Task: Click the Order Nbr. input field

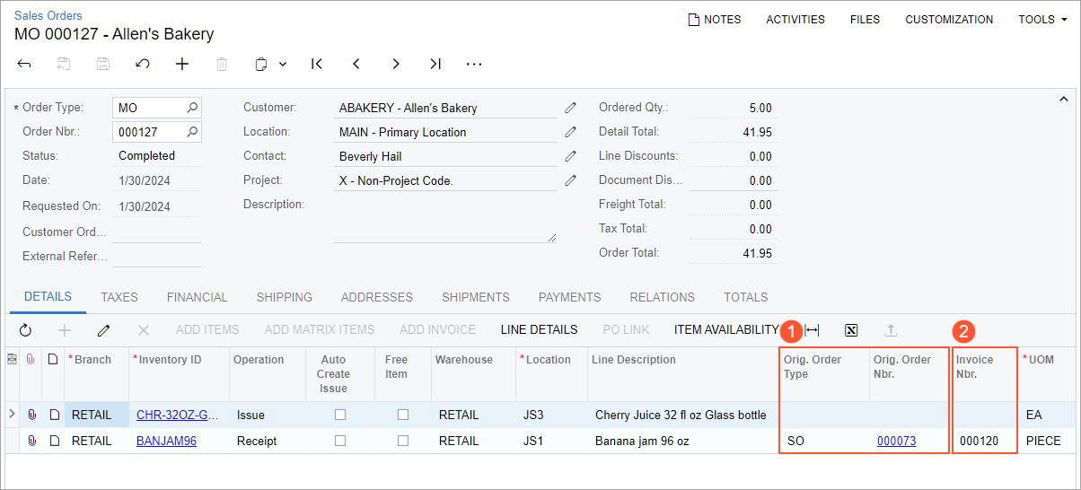Action: [150, 132]
